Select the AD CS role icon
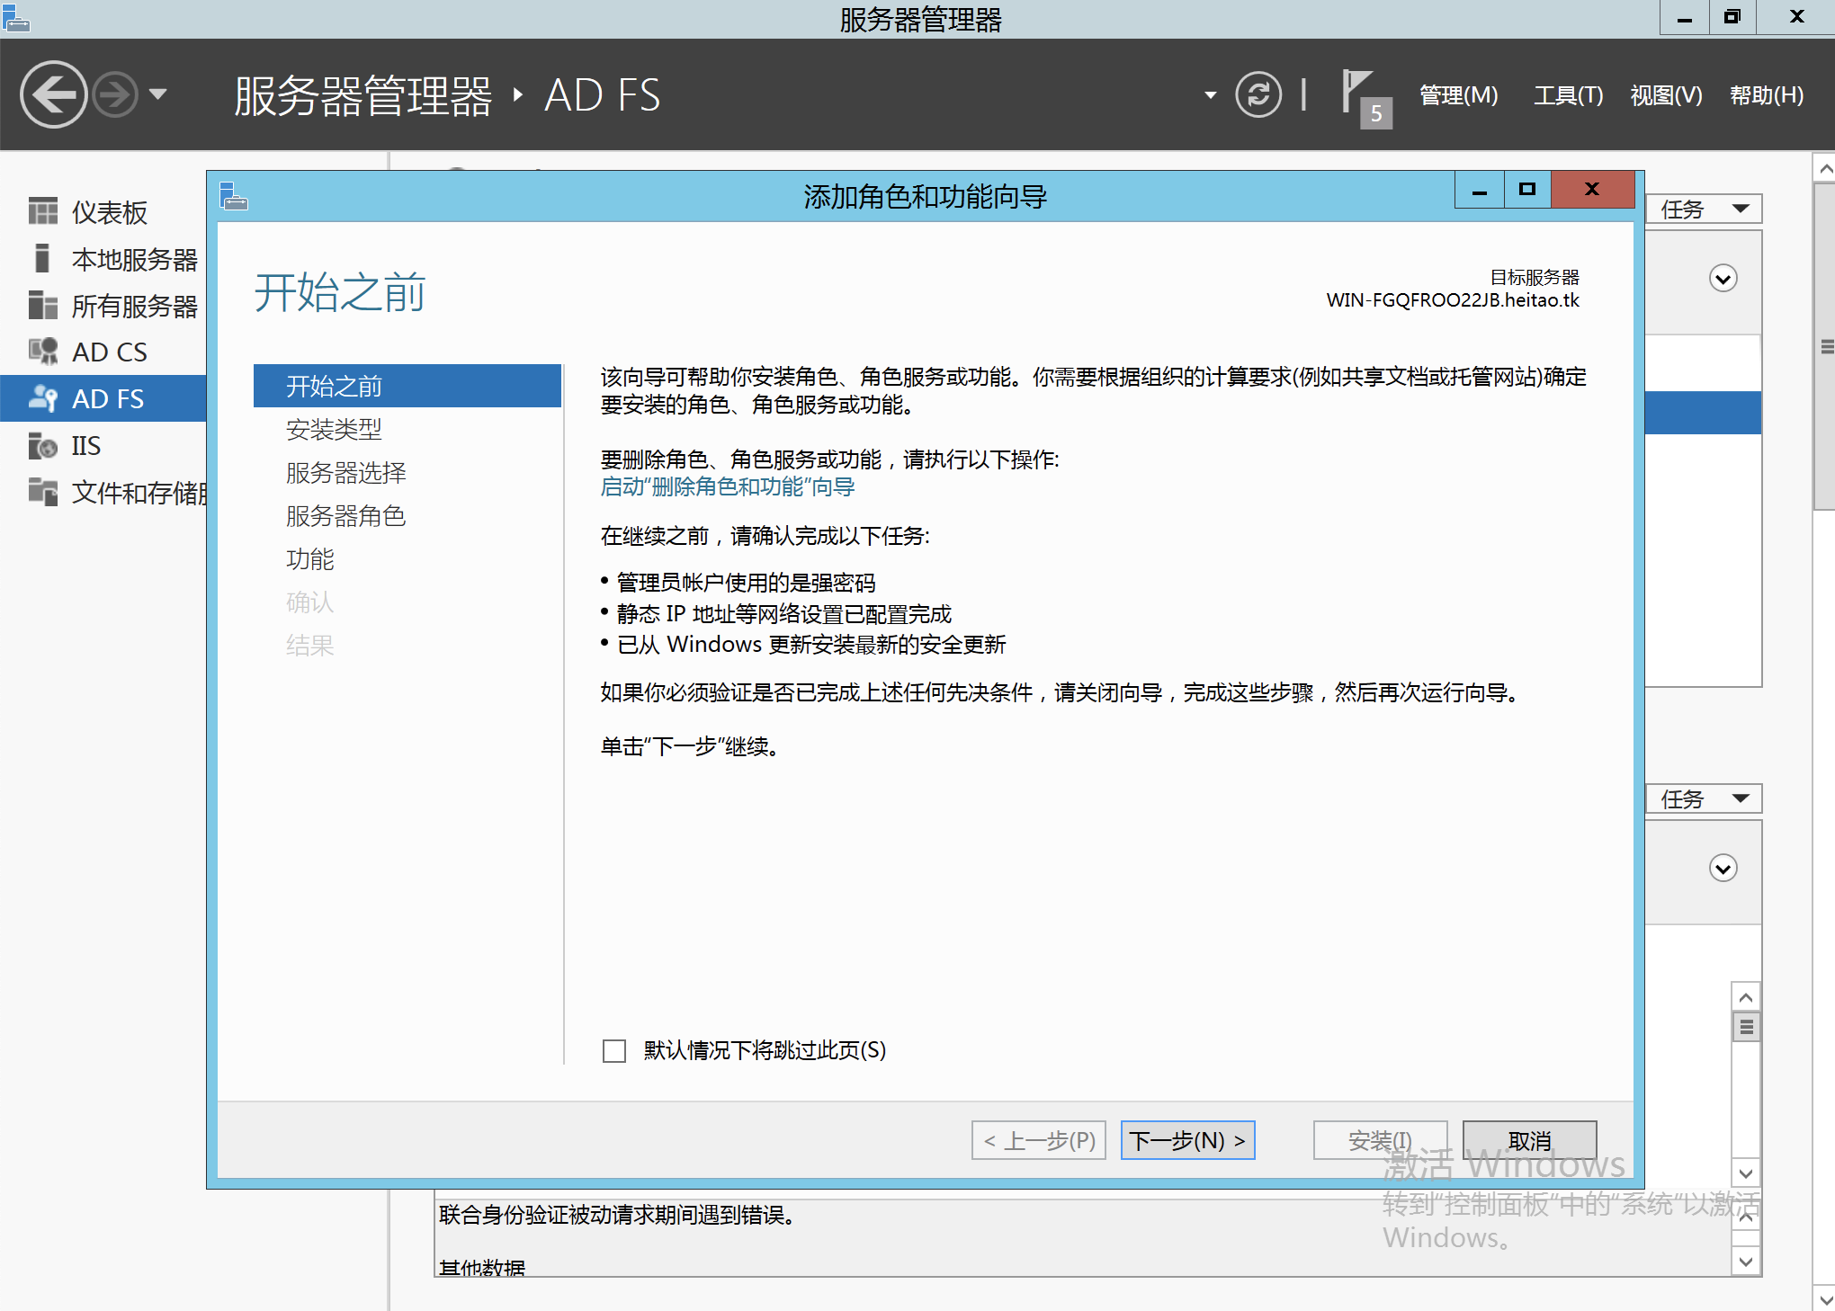 [42, 352]
